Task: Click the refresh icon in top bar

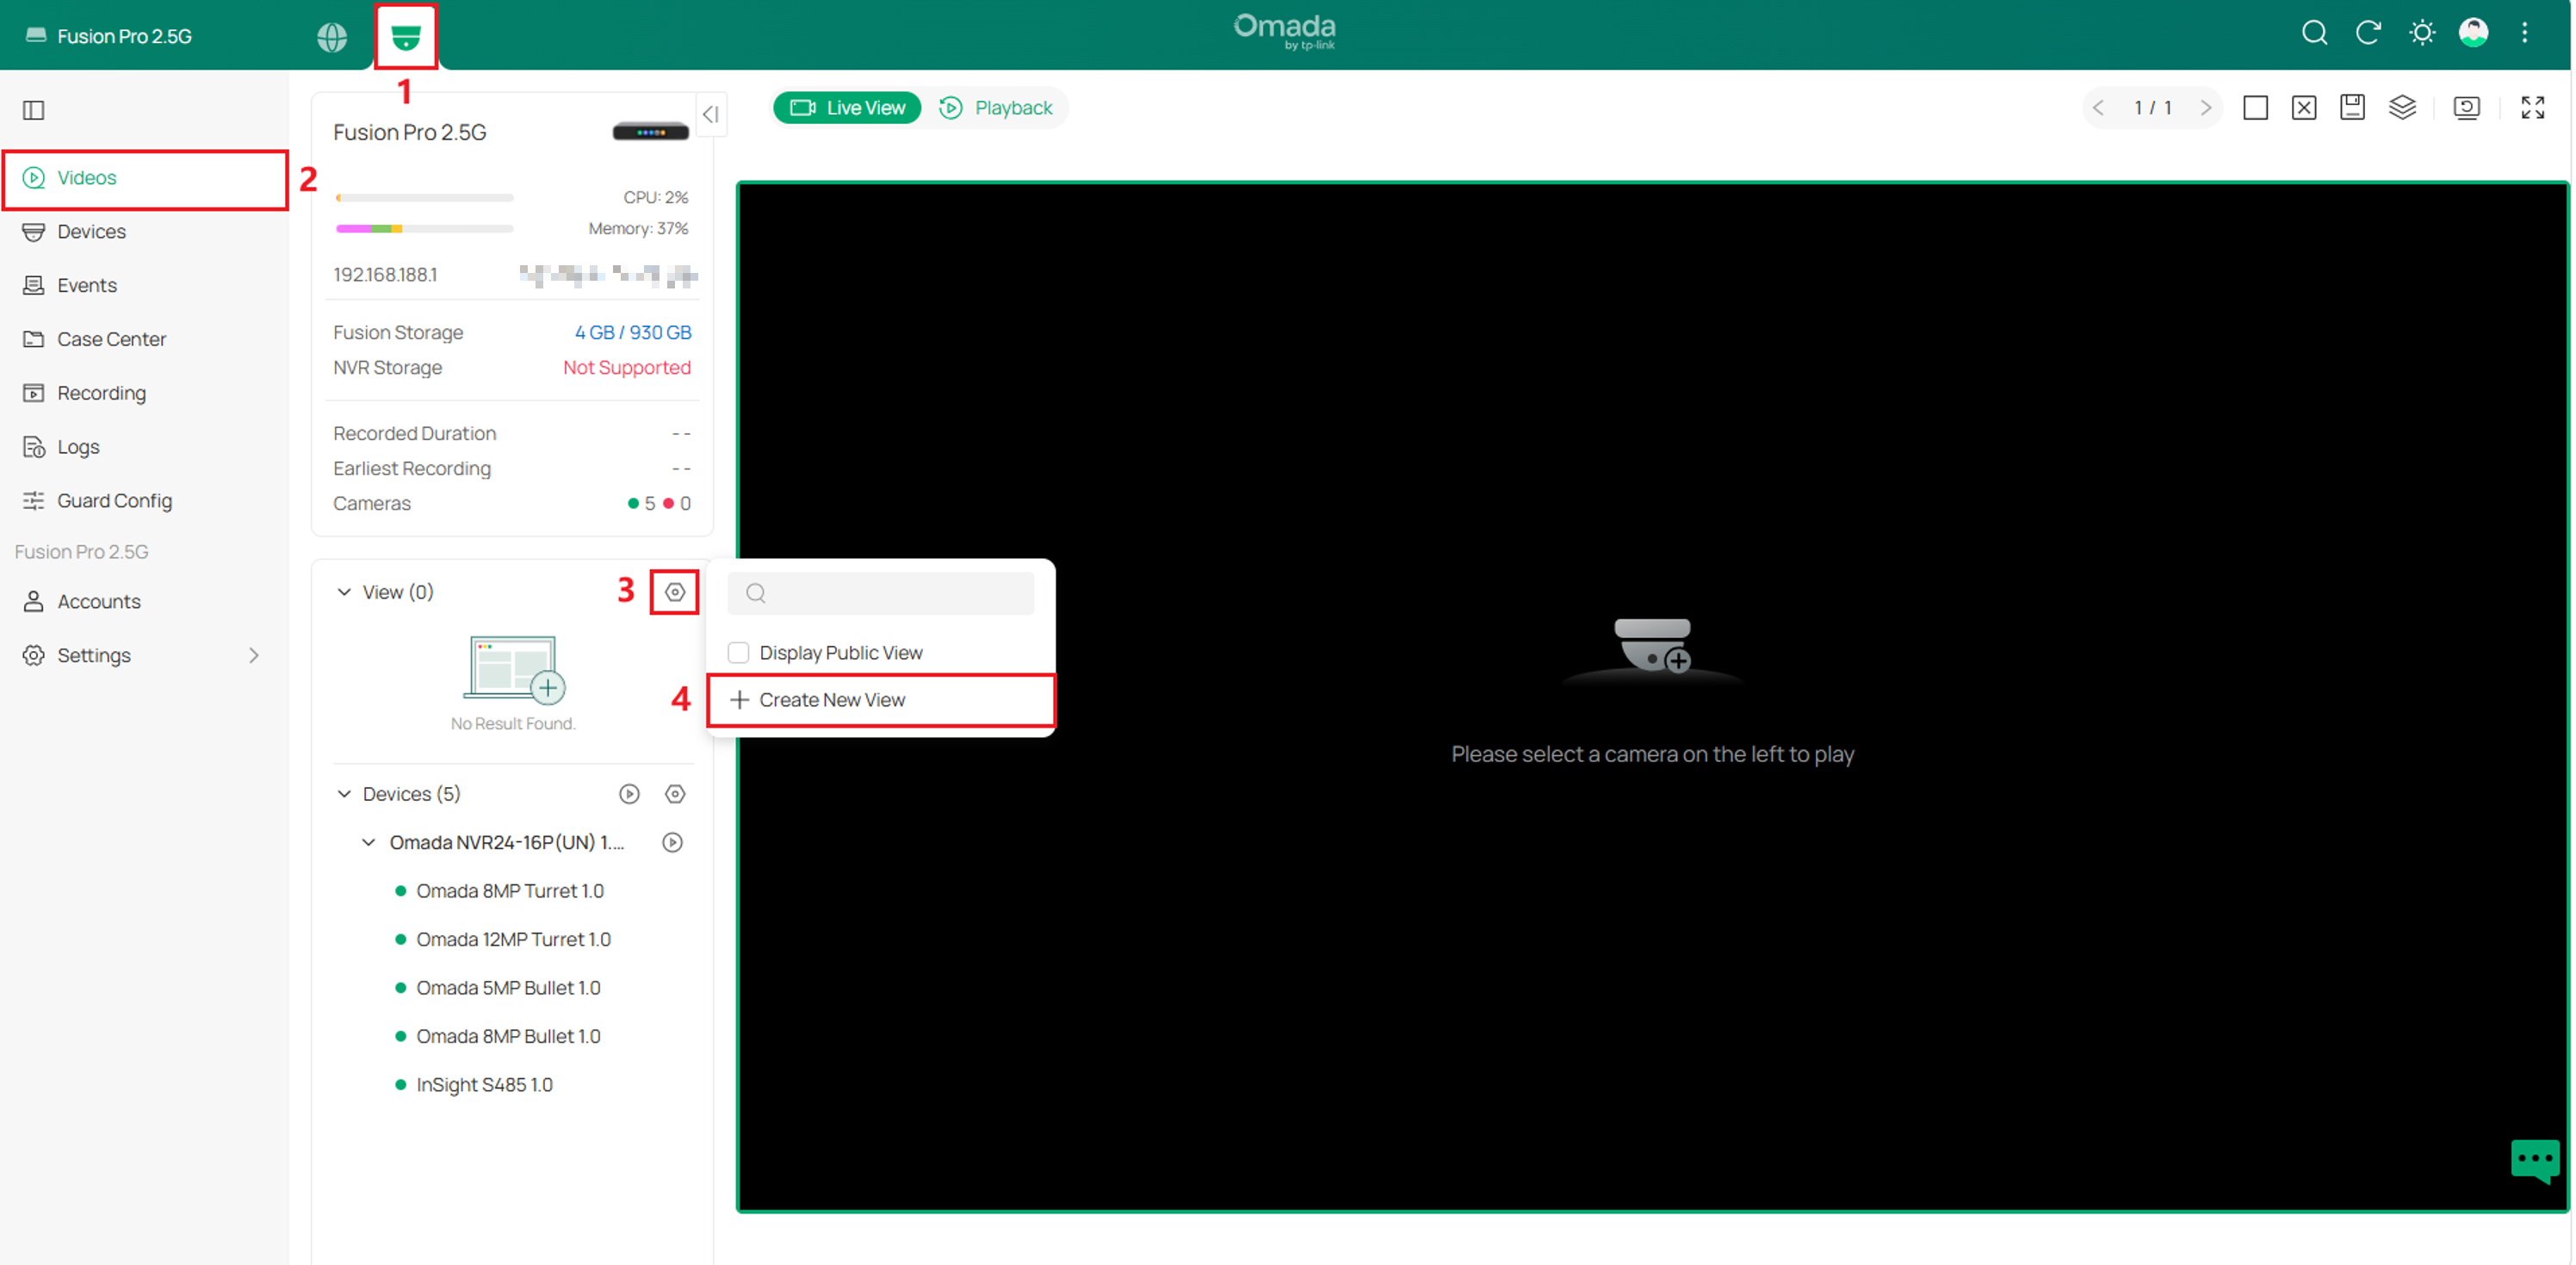Action: (x=2368, y=33)
